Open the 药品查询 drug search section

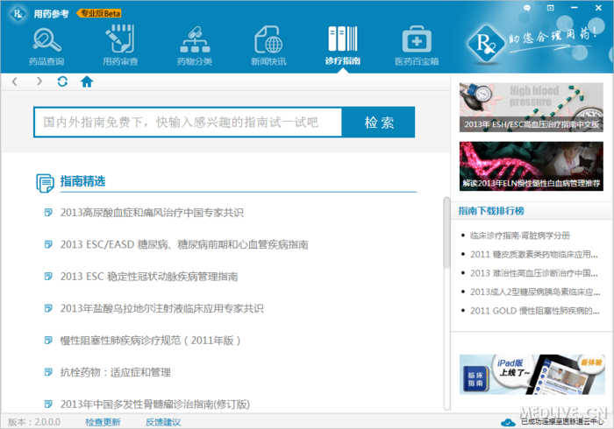click(x=46, y=46)
